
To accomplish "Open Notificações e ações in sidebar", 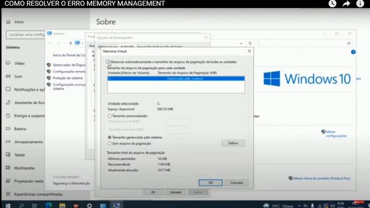I will pos(25,90).
